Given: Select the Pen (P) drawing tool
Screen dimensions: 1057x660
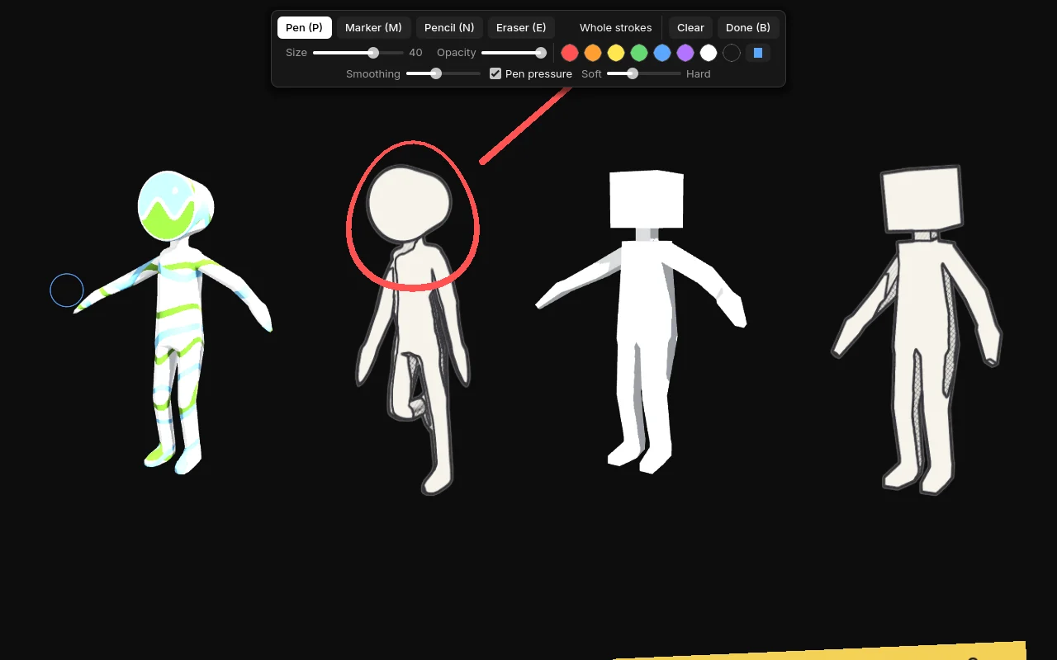Looking at the screenshot, I should click(304, 28).
